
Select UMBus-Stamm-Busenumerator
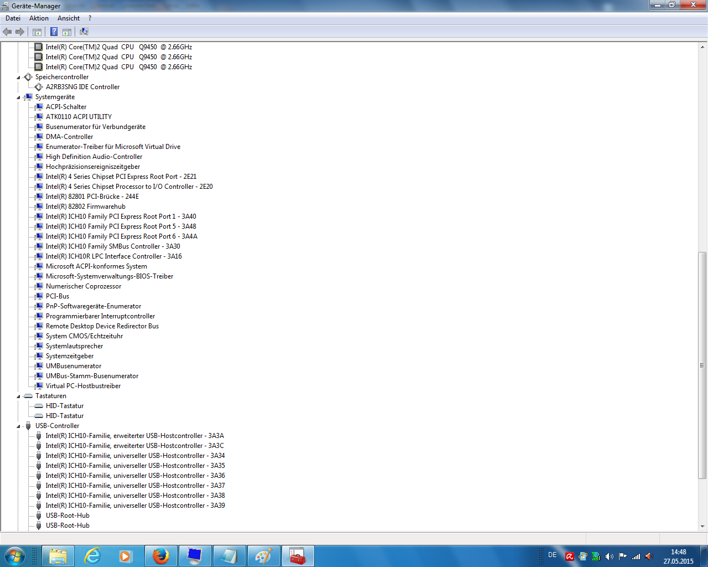(x=92, y=376)
